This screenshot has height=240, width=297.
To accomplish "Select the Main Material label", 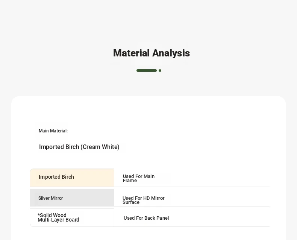I will (x=53, y=131).
